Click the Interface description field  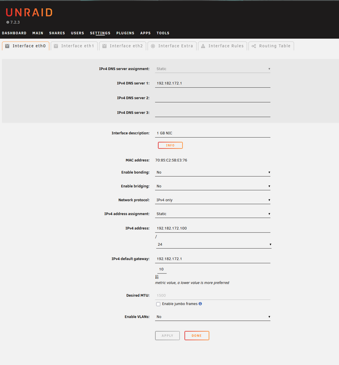coord(212,133)
